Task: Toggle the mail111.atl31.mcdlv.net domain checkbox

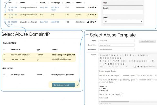Action: [4, 54]
